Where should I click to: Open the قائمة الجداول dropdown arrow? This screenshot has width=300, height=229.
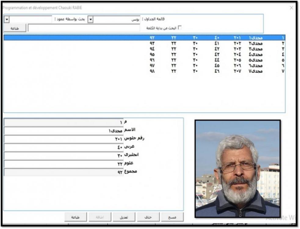(90, 19)
